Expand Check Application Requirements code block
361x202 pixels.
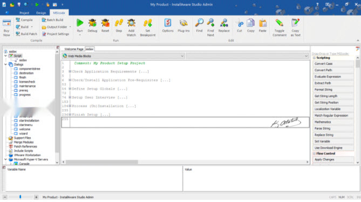70,71
